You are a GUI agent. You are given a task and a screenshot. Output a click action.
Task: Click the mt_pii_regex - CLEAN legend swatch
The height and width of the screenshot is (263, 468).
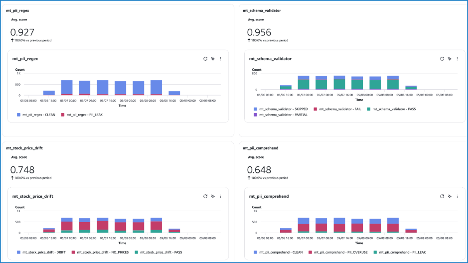(19, 115)
